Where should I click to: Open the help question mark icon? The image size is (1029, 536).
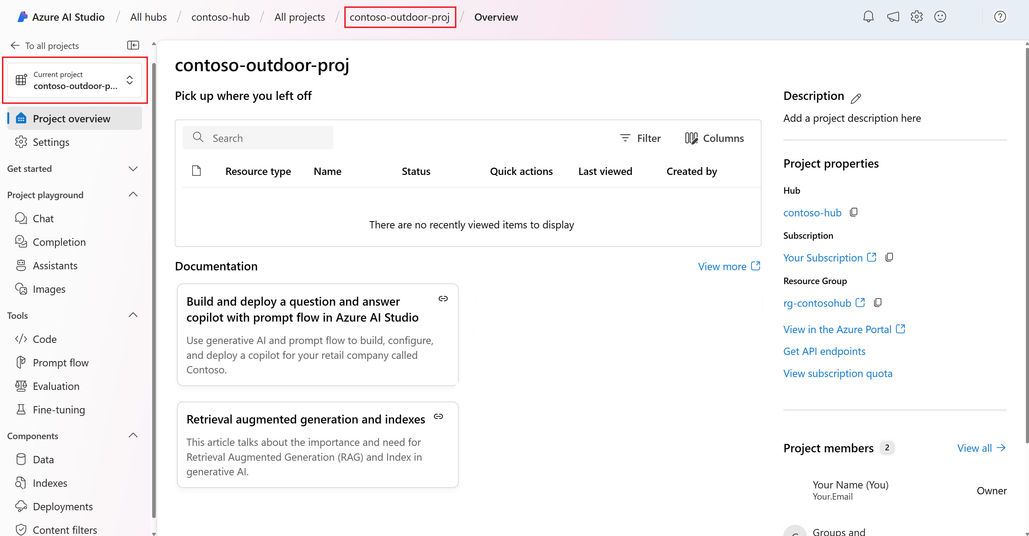(x=1000, y=17)
